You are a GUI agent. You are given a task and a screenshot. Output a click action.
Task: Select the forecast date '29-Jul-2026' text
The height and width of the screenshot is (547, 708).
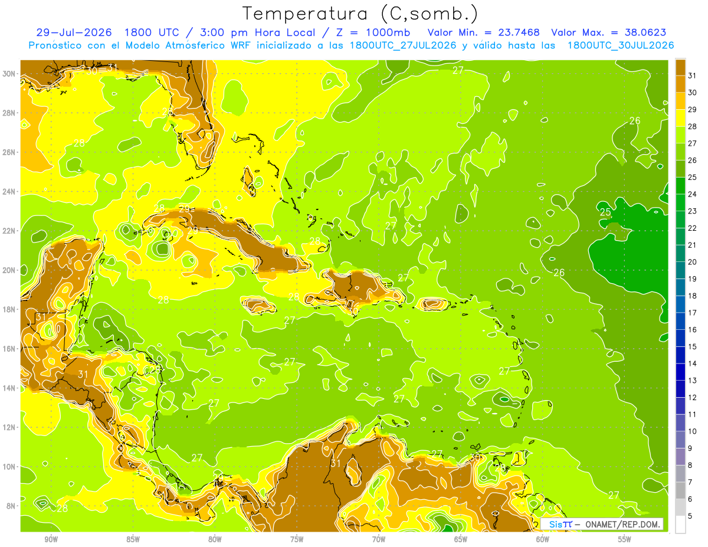click(x=74, y=32)
